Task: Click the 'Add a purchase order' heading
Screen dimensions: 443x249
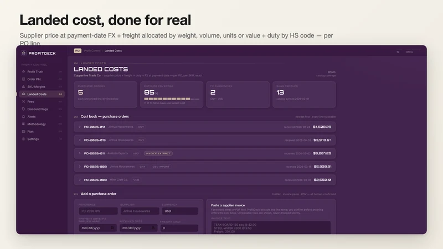Action: (99, 194)
